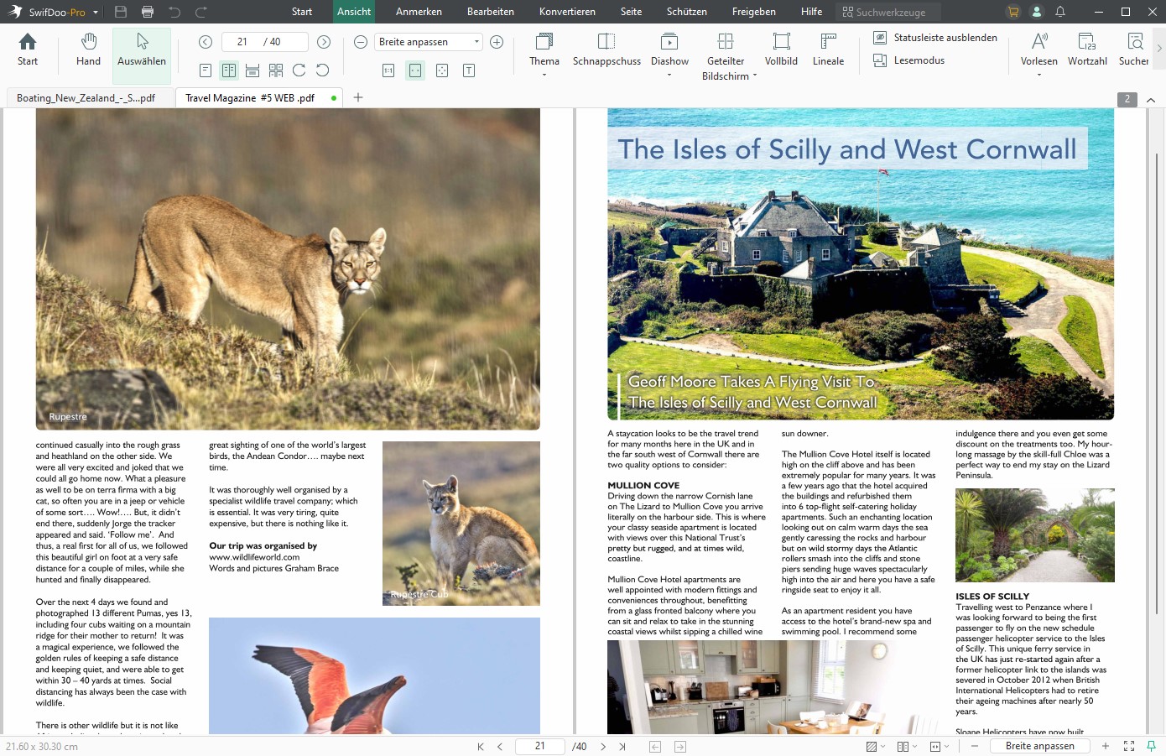Viewport: 1166px width, 756px height.
Task: Open the Anmerken menu tab
Action: 419,12
